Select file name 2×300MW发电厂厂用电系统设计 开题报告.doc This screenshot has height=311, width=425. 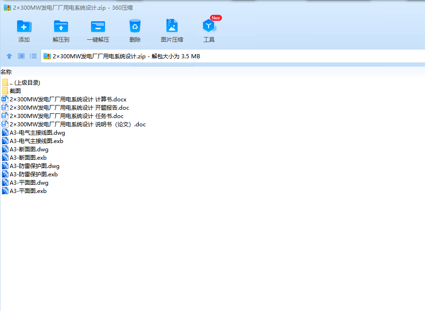(x=69, y=108)
